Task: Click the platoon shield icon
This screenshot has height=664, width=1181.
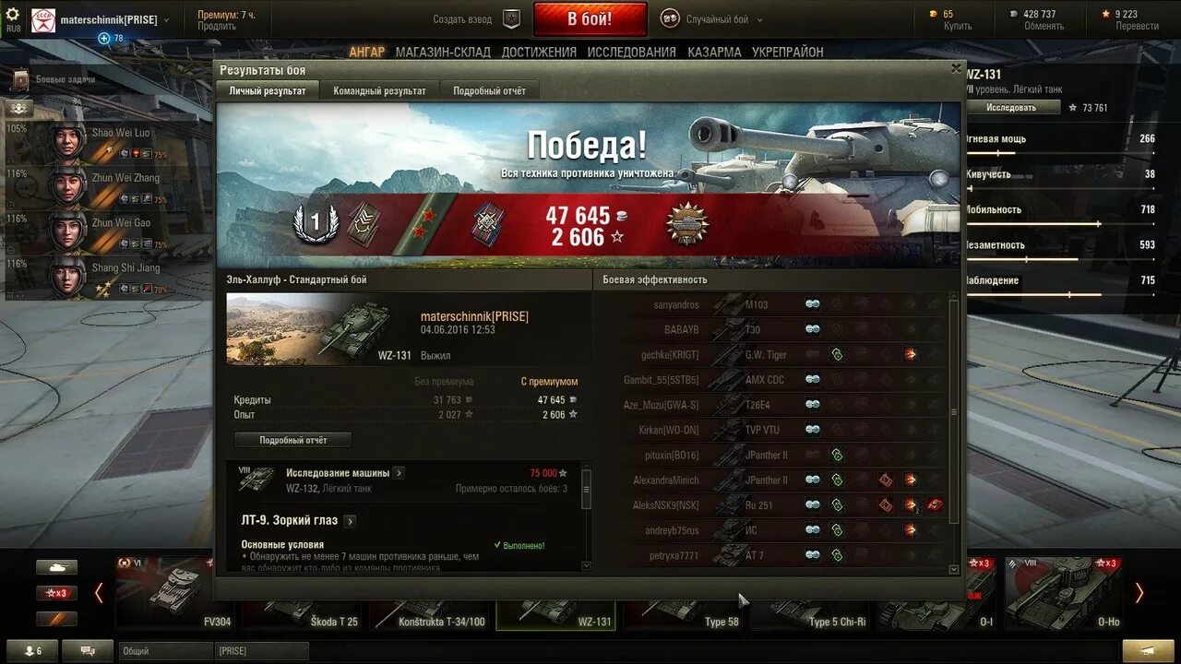Action: coord(511,18)
